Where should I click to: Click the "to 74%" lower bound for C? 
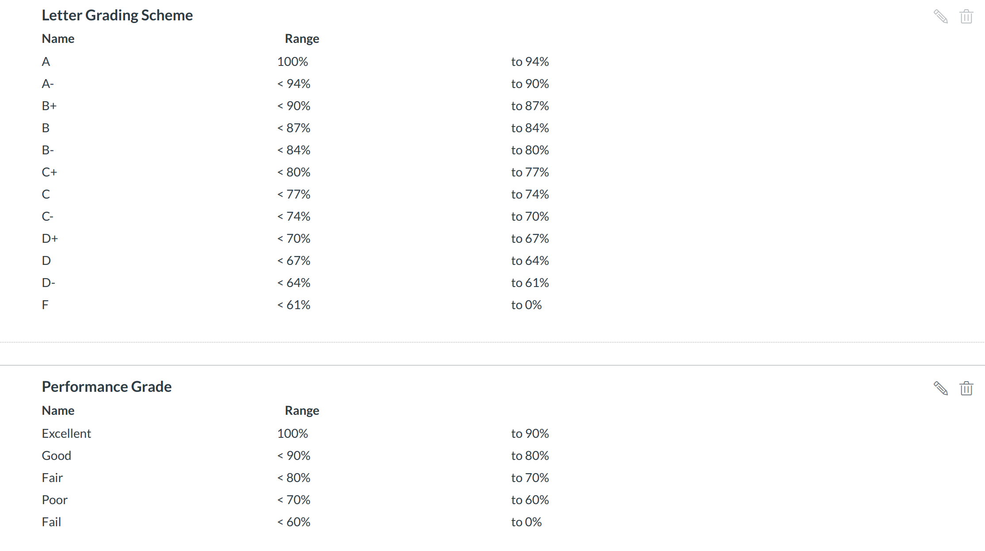click(x=530, y=194)
